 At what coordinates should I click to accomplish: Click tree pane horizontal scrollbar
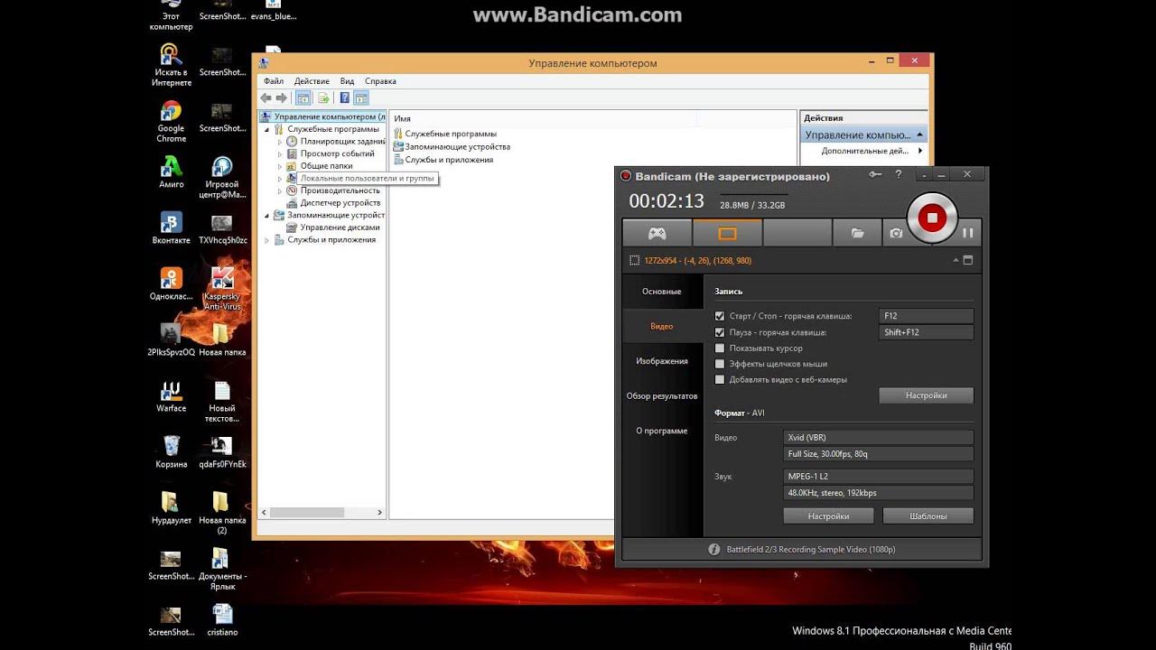pos(322,512)
